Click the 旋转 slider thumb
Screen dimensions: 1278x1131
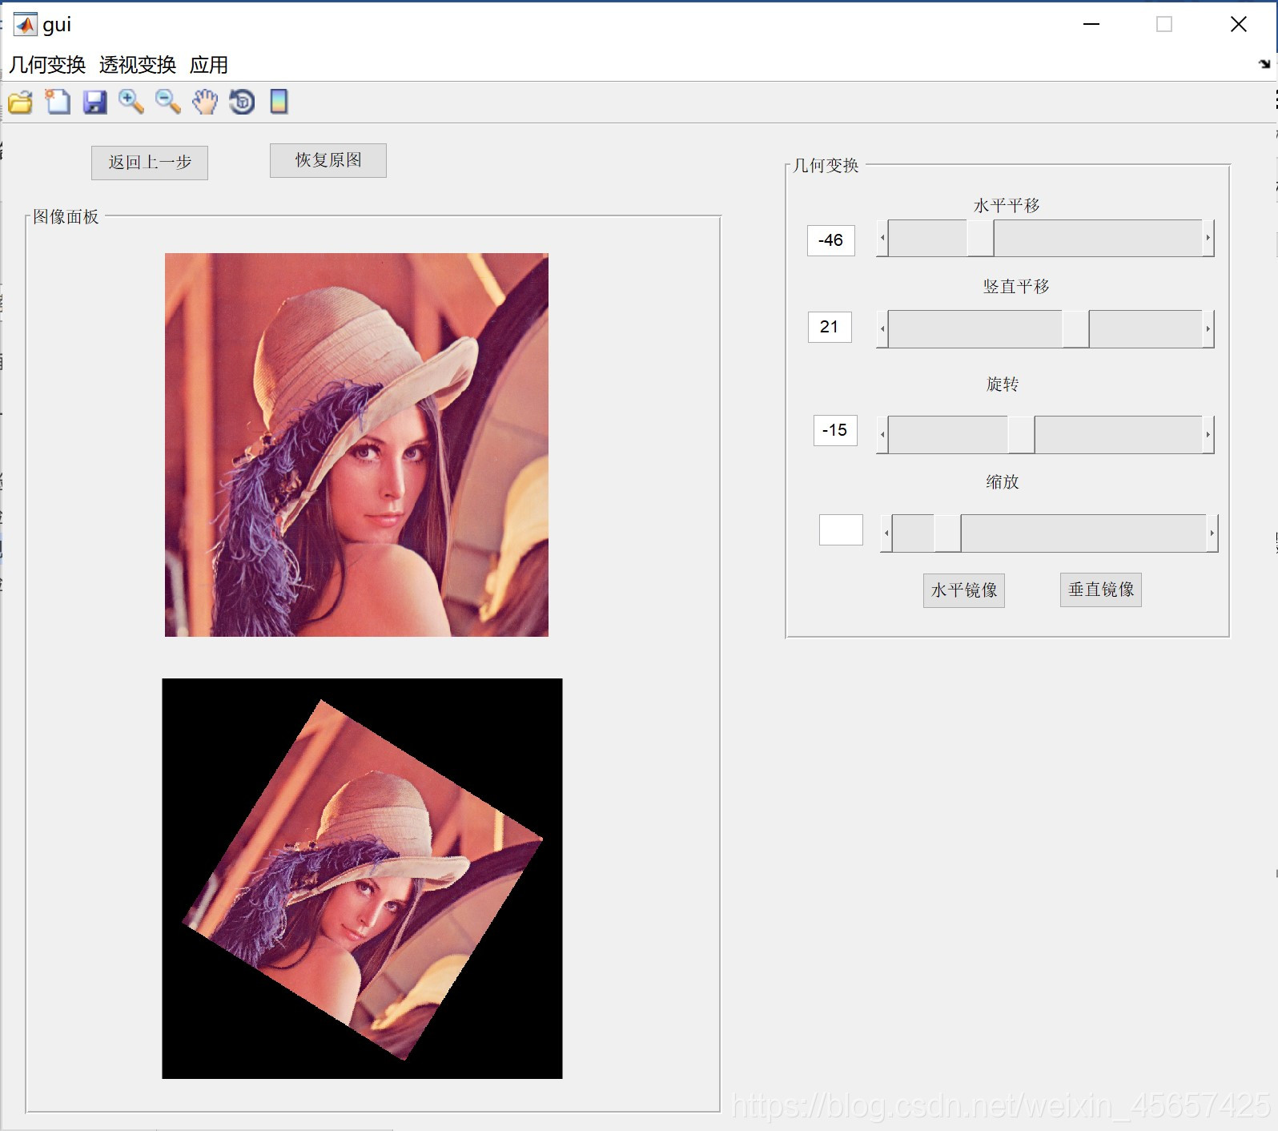1021,435
